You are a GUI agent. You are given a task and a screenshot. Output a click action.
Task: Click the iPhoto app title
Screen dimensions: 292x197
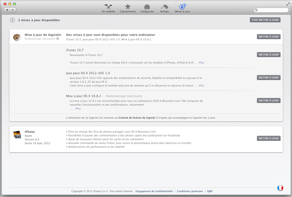tap(30, 132)
